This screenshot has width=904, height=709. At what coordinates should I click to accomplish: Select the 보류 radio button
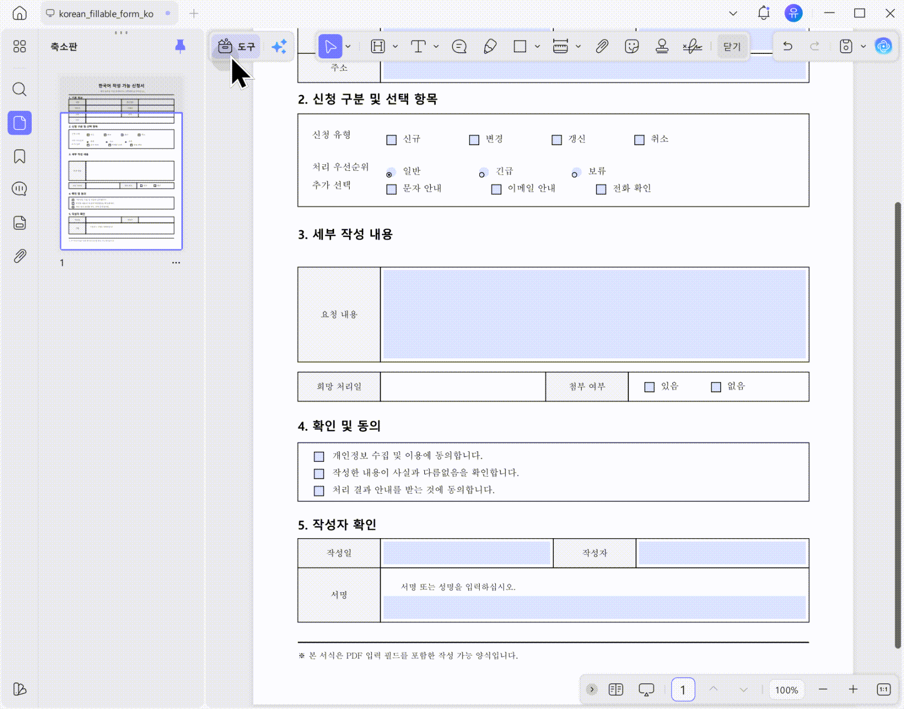pyautogui.click(x=575, y=174)
